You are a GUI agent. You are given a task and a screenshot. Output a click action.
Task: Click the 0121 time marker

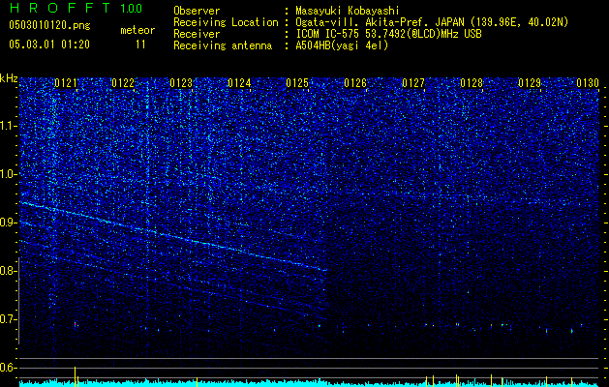(65, 83)
